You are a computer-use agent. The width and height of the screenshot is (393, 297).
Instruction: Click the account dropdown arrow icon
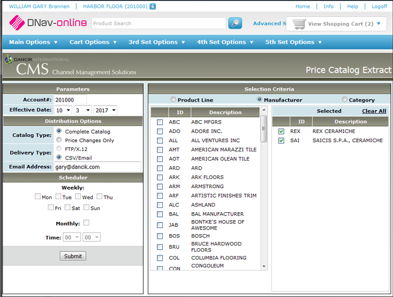click(x=153, y=7)
